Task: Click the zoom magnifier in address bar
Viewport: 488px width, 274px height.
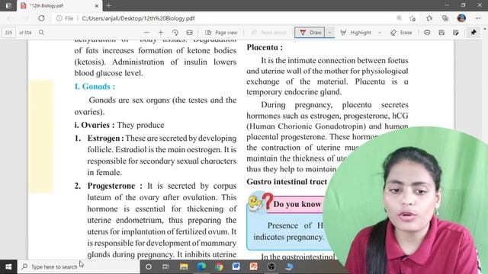Action: (x=399, y=18)
